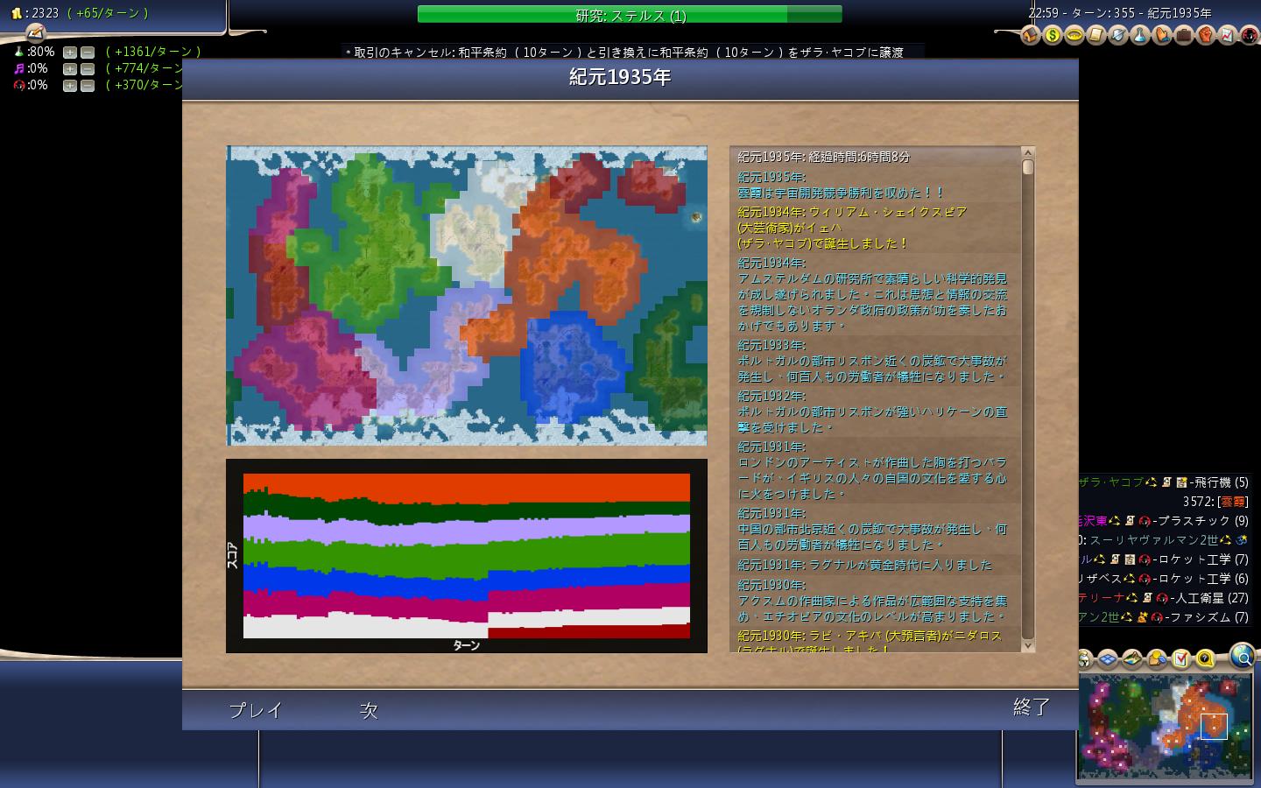
Task: Open the Domestic Advisor house icon
Action: click(x=1031, y=35)
